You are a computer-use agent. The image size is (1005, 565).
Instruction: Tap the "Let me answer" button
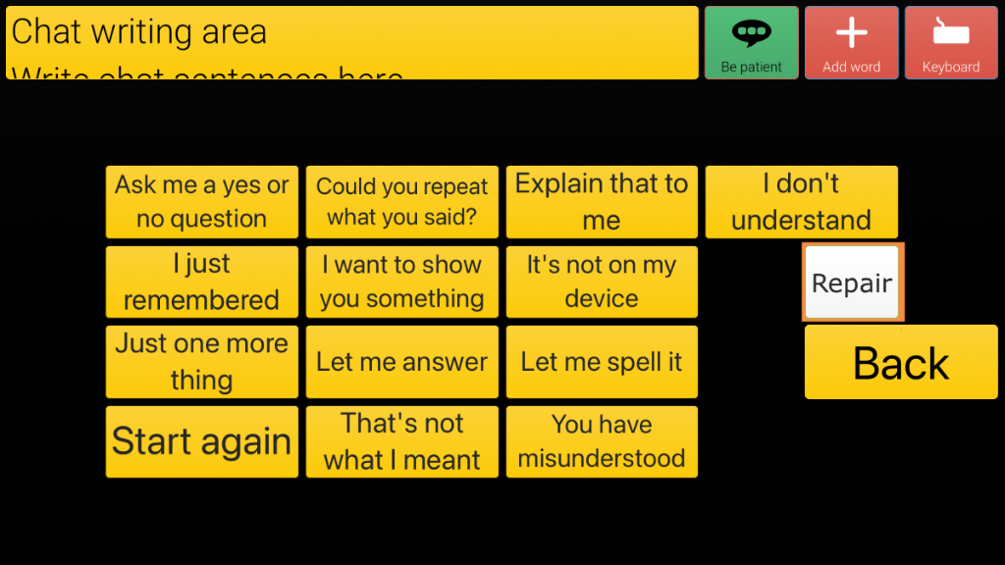pyautogui.click(x=401, y=362)
